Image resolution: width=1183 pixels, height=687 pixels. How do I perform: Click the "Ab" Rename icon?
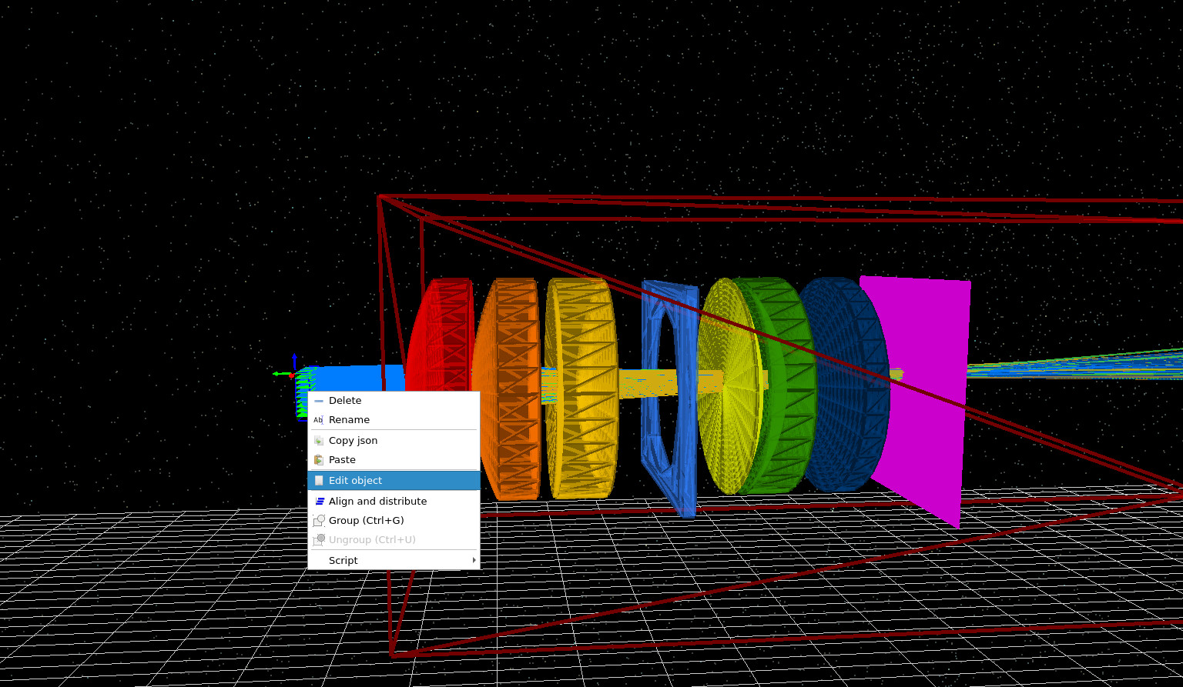[x=318, y=419]
